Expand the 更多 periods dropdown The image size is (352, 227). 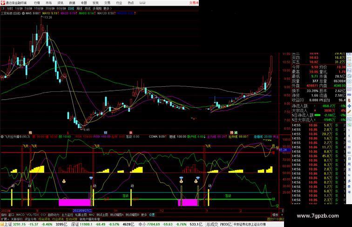(x=107, y=8)
